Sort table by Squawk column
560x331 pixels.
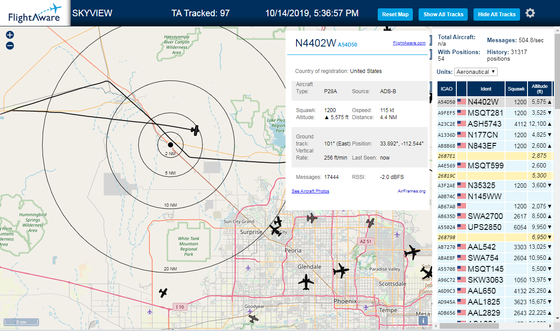click(516, 89)
